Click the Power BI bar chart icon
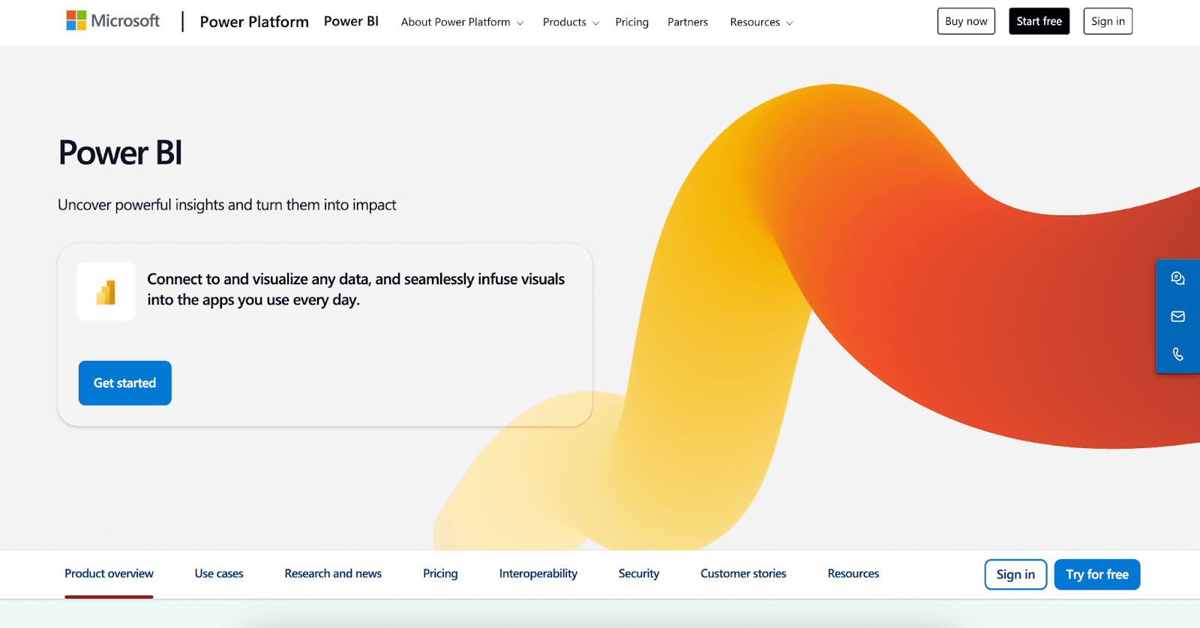The height and width of the screenshot is (628, 1200). 106,292
